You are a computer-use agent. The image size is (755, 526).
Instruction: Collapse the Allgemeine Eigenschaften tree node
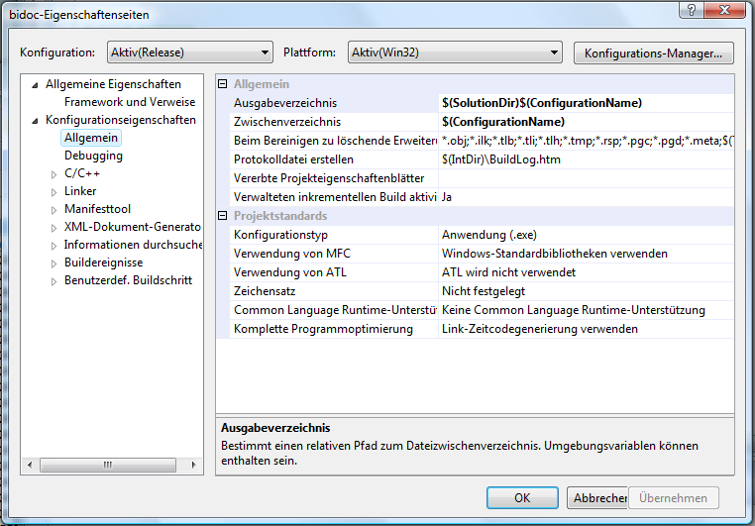(36, 85)
